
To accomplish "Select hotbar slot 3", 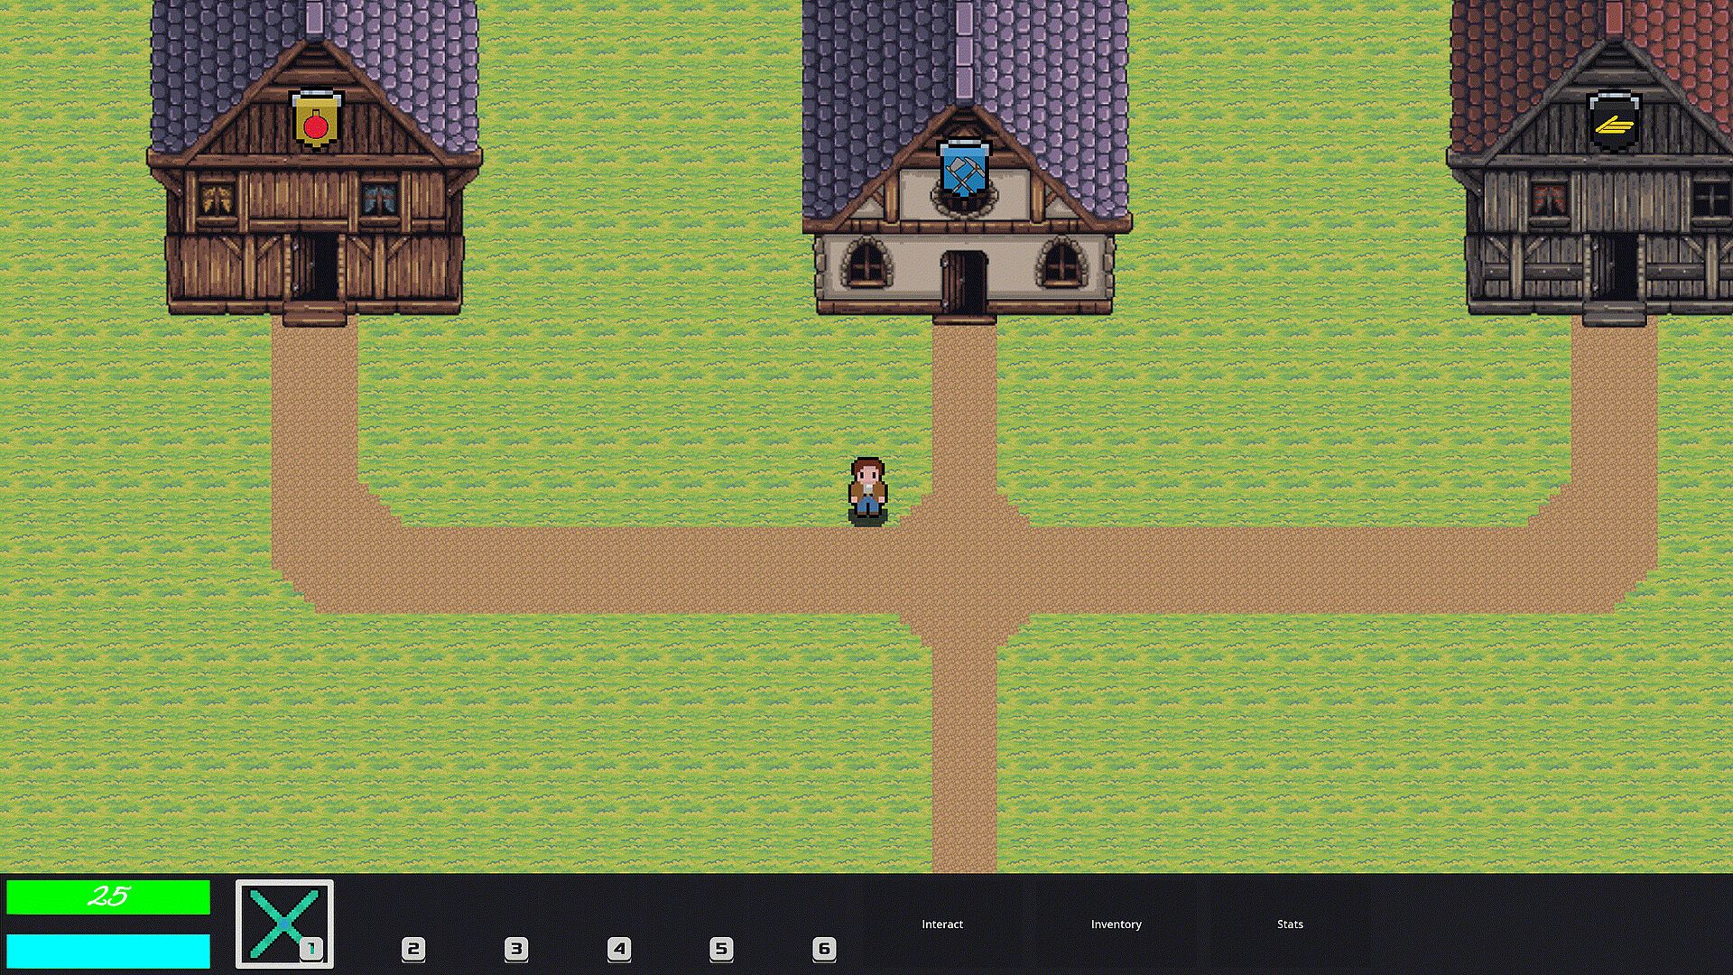I will (516, 949).
